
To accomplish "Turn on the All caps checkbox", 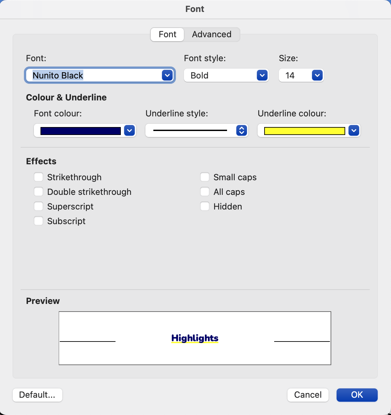I will [x=205, y=192].
